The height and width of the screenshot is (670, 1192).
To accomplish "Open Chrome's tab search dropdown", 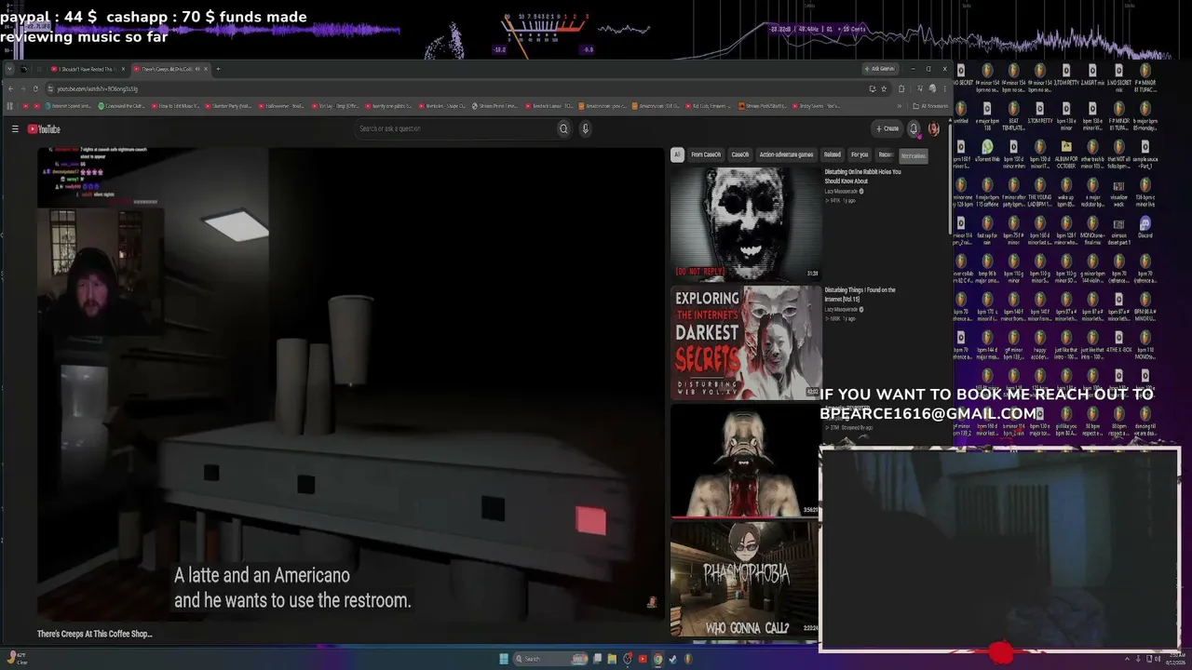I will 10,69.
